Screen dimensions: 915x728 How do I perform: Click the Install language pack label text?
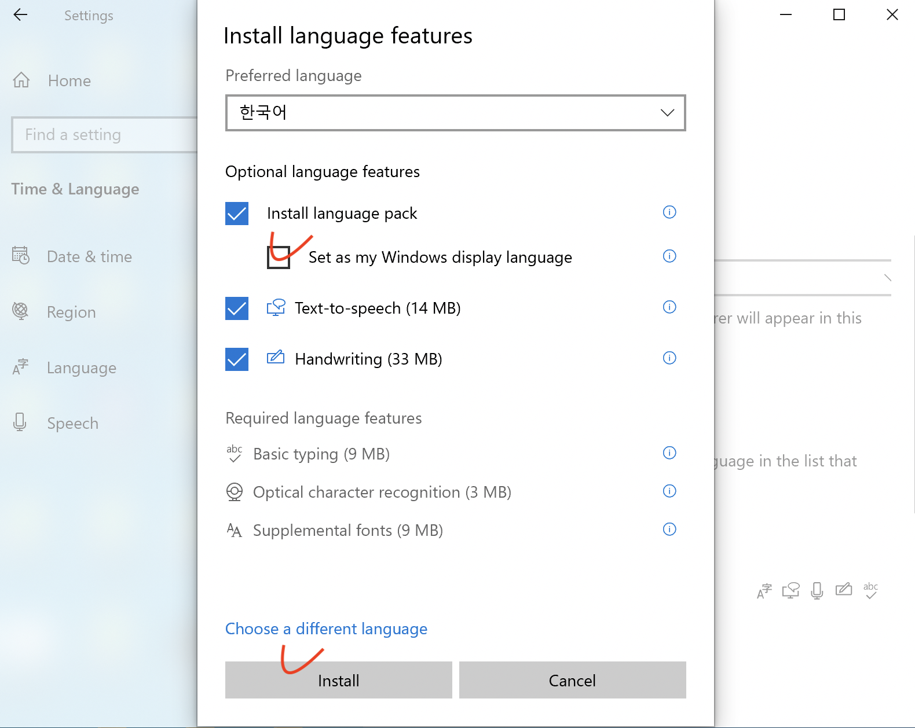(x=342, y=214)
